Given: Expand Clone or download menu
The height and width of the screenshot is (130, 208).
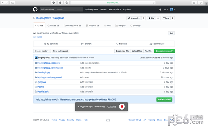Looking at the screenshot, I should point(164,51).
